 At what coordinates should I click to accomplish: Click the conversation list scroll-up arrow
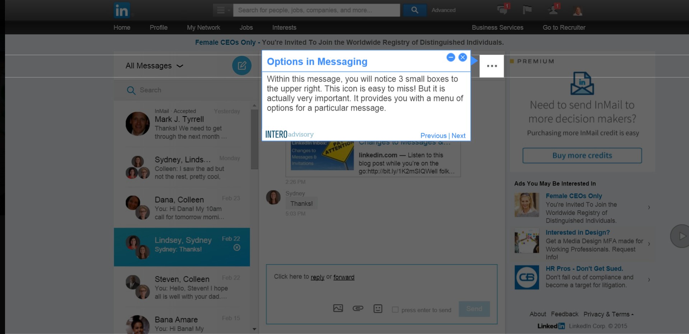[x=254, y=106]
